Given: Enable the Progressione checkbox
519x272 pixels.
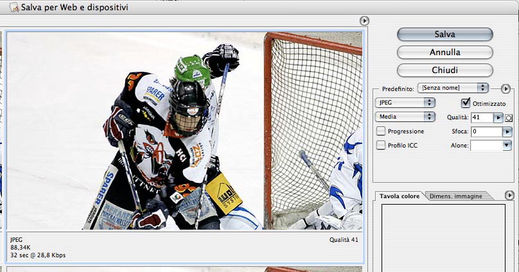Looking at the screenshot, I should pyautogui.click(x=381, y=132).
